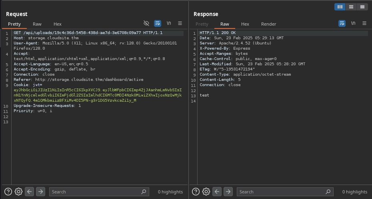Viewport: 372px width, 199px height.
Task: Switch to top-bottom split layout
Action: (x=351, y=7)
